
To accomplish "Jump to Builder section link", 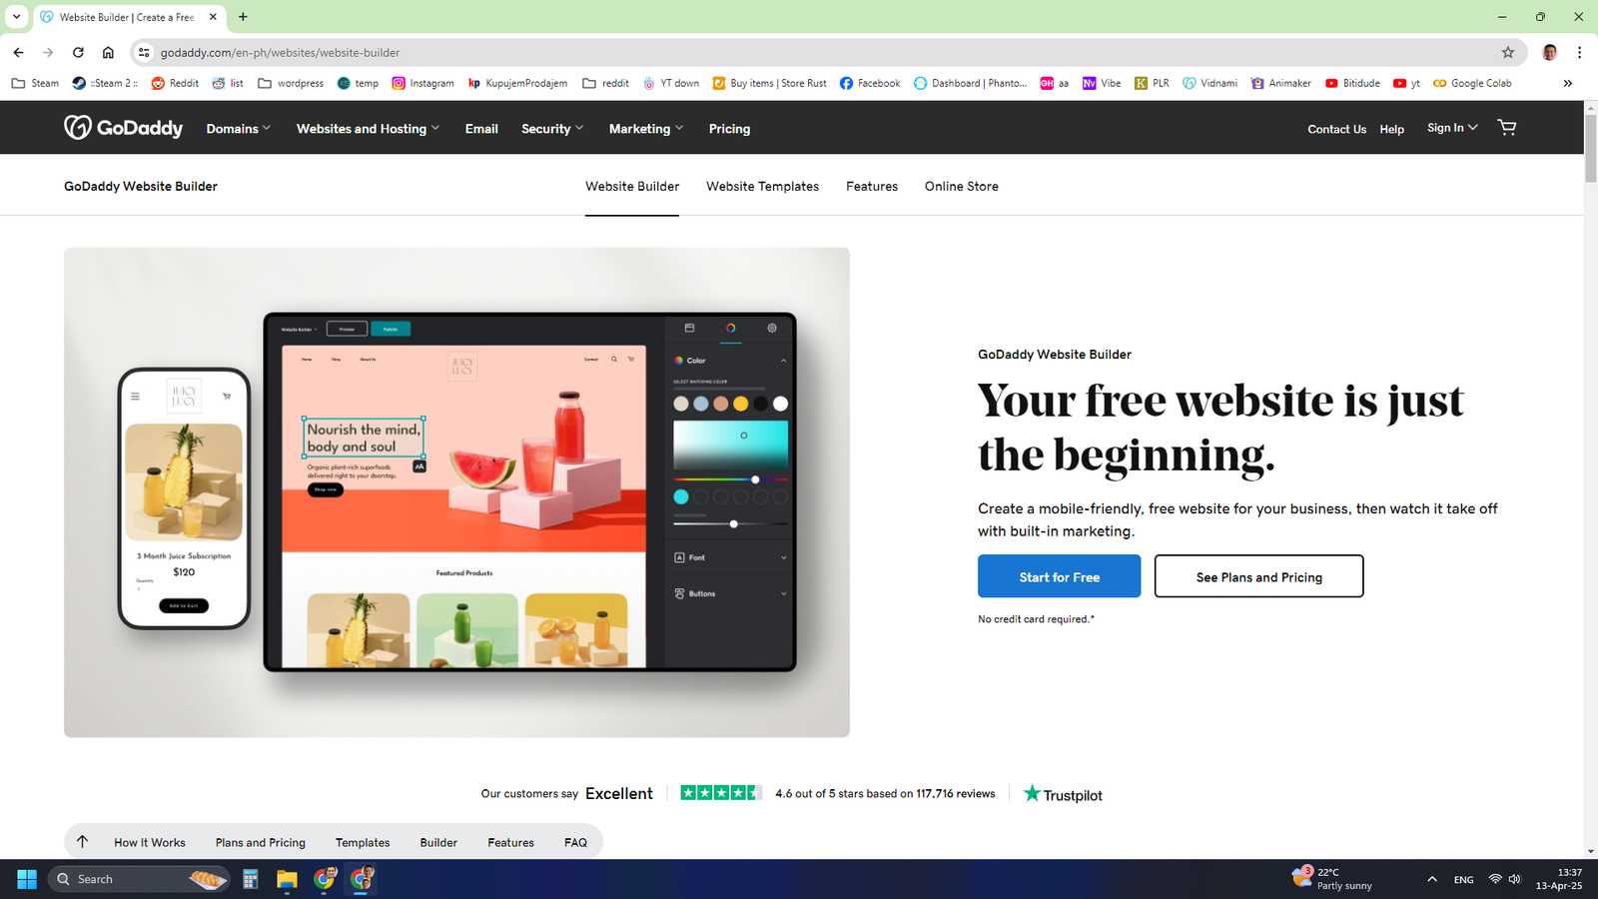I will coord(438,842).
